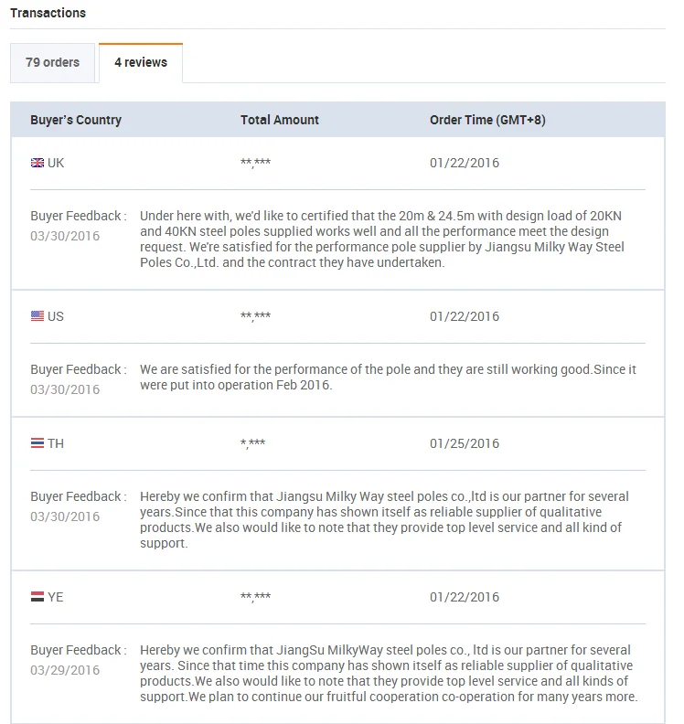Click the Buyer's Country column header
Viewport: 684px width, 724px height.
click(x=76, y=120)
